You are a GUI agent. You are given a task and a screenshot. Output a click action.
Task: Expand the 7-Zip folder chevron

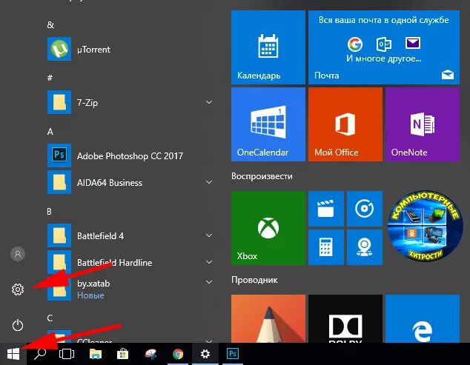[209, 102]
